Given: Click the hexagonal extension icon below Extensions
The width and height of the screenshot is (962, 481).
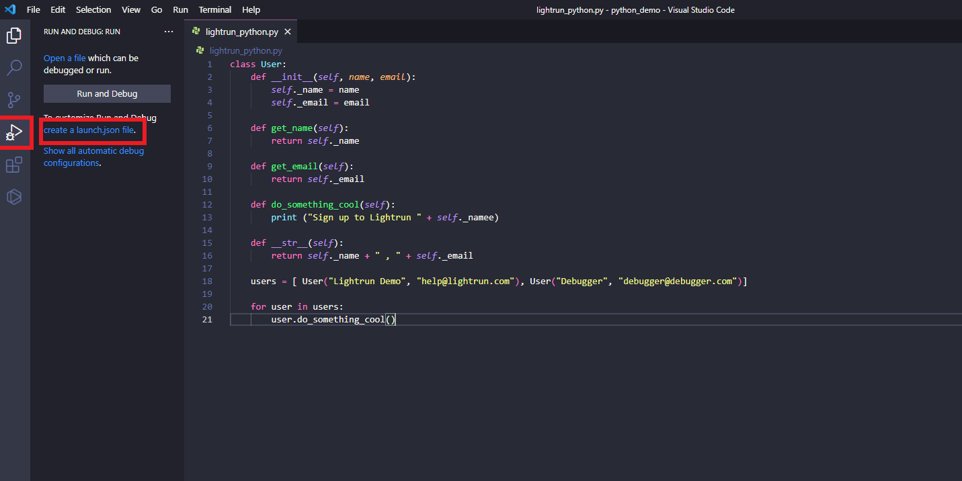Looking at the screenshot, I should pos(14,196).
